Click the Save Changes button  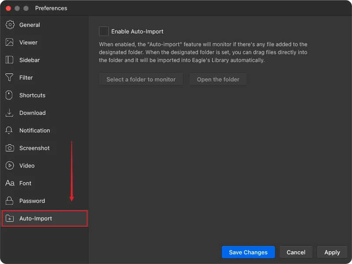[248, 252]
